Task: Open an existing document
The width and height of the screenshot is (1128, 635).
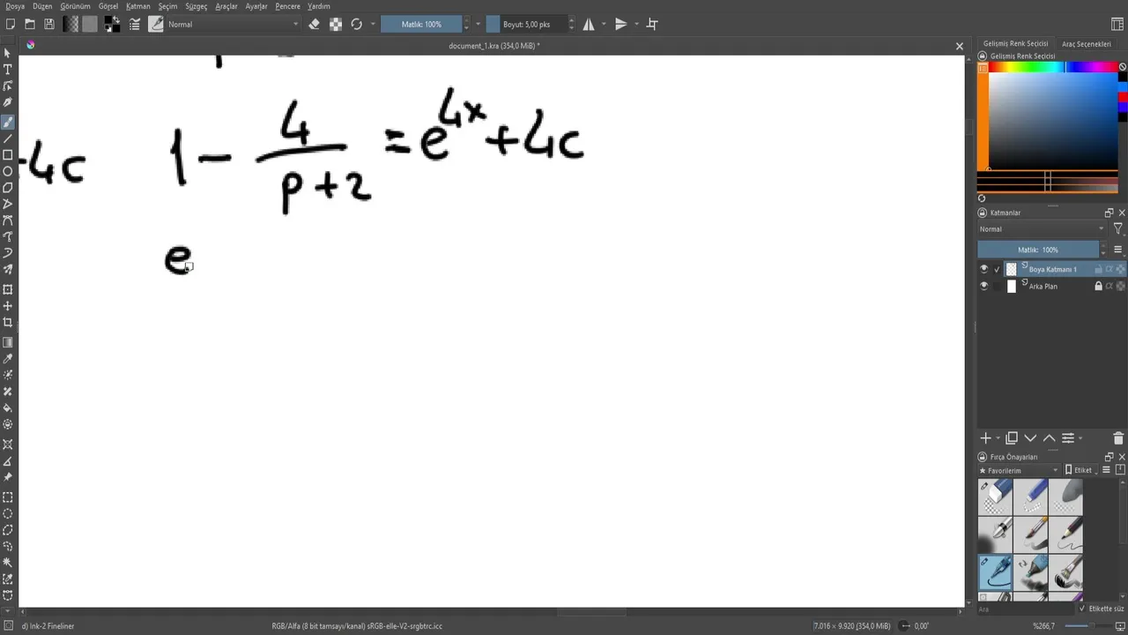Action: [30, 24]
